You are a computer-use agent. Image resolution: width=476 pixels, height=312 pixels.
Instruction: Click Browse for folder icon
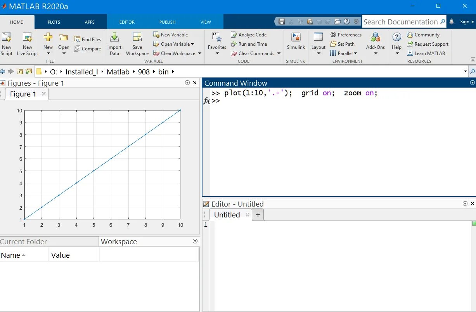29,71
